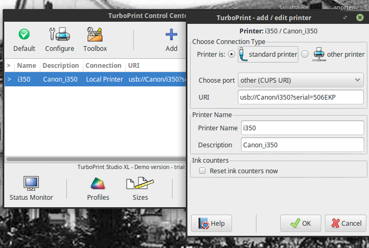The width and height of the screenshot is (369, 248).
Task: Sort printer list by URI column
Action: coord(156,65)
